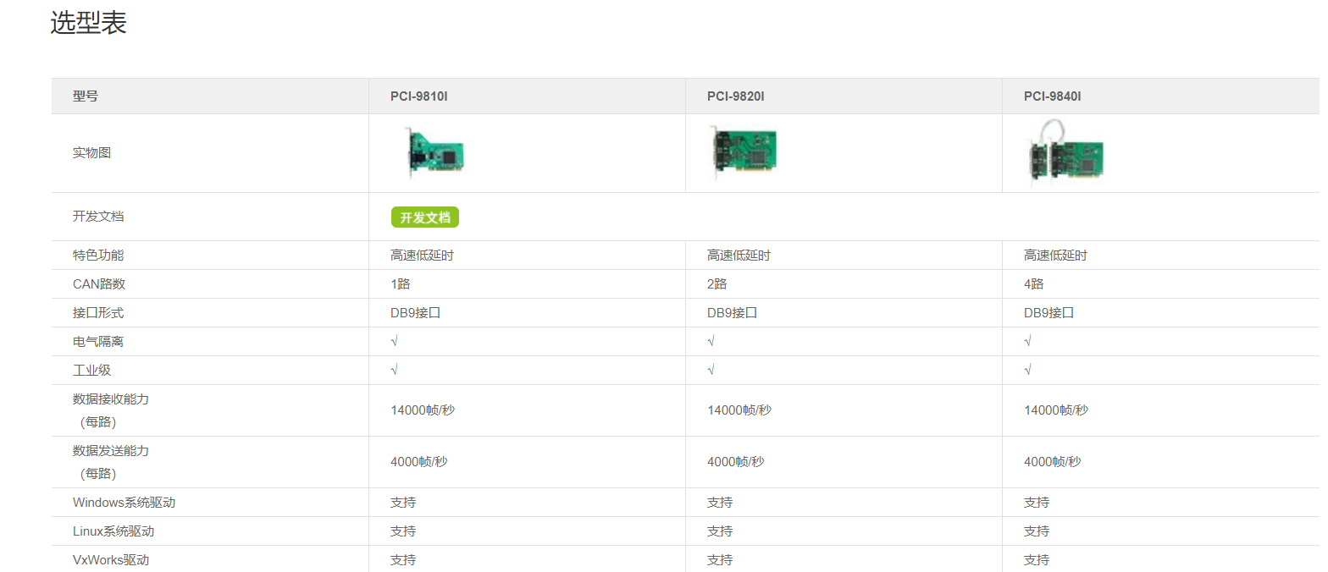The width and height of the screenshot is (1328, 572).
Task: Click 高速低延时 in the PCI-9840I column
Action: [x=1055, y=255]
